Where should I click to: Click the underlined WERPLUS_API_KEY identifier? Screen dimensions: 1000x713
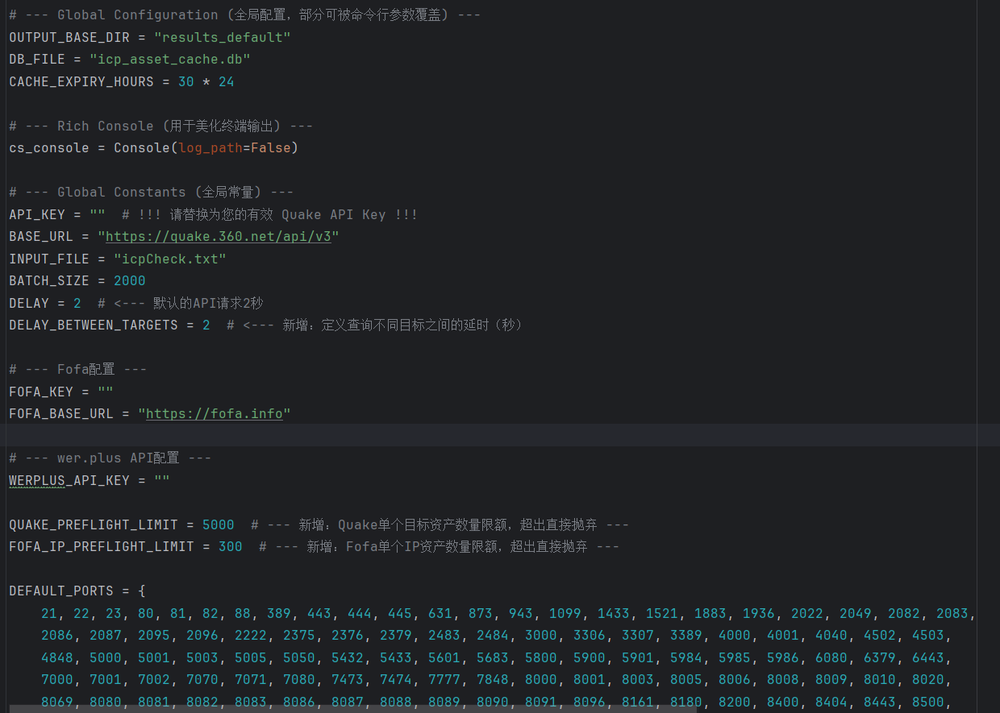tap(69, 481)
